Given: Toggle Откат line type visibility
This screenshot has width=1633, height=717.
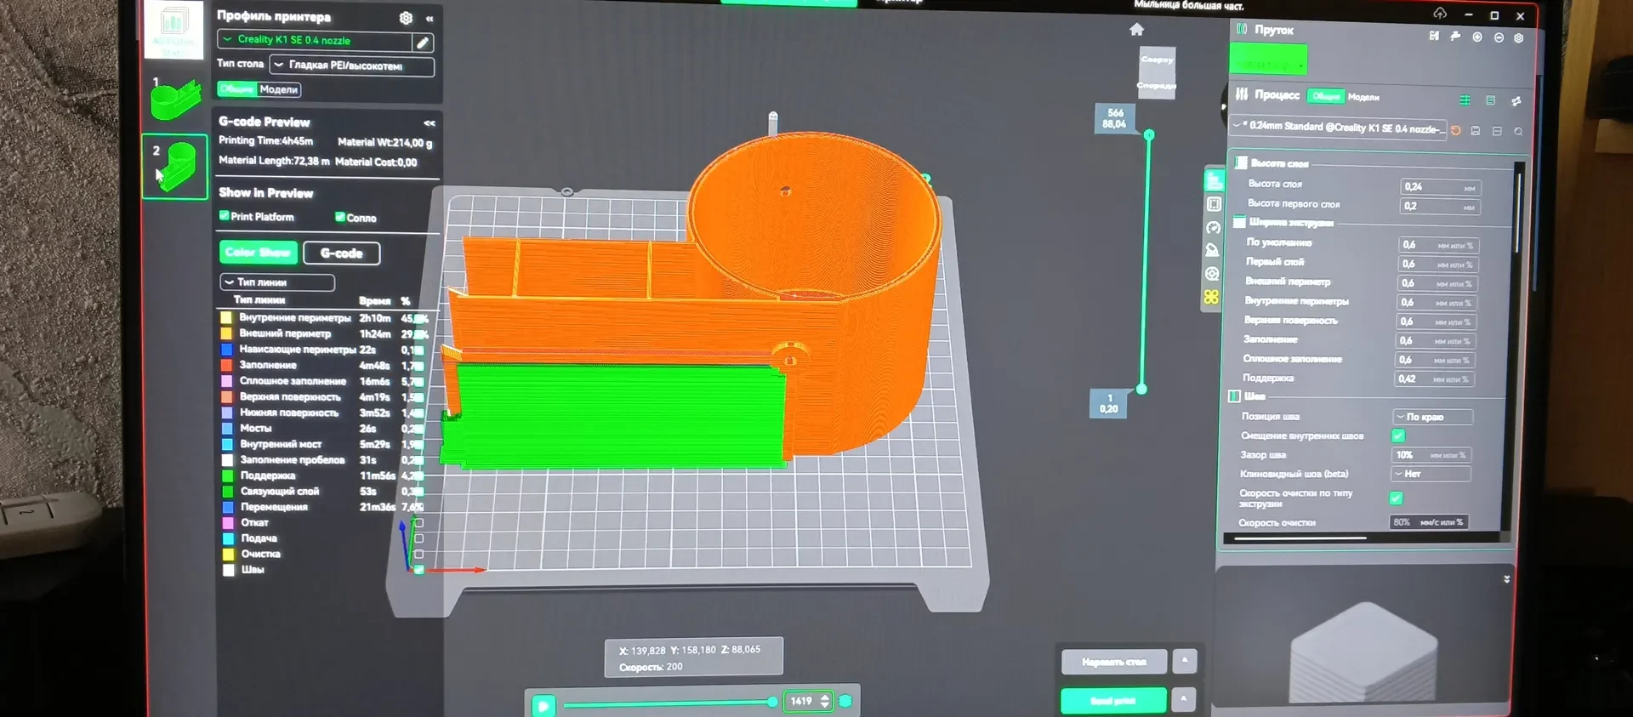Looking at the screenshot, I should point(418,522).
